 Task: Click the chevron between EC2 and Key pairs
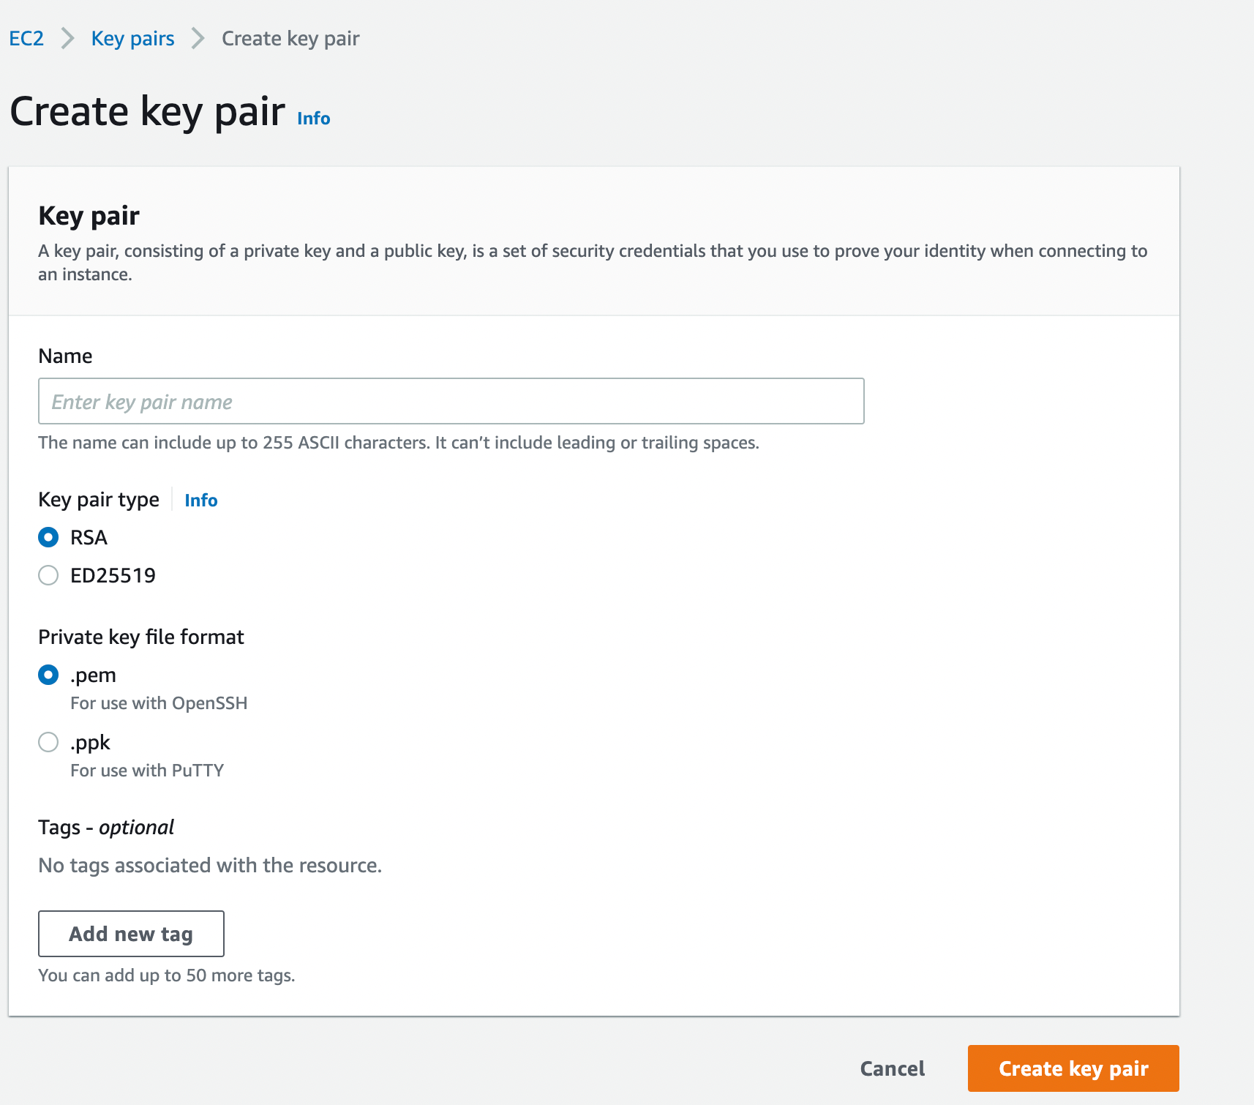[67, 38]
